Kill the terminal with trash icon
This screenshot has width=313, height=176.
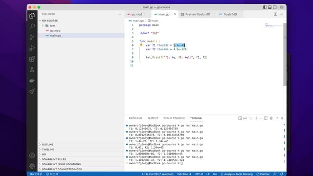pyautogui.click(x=271, y=118)
